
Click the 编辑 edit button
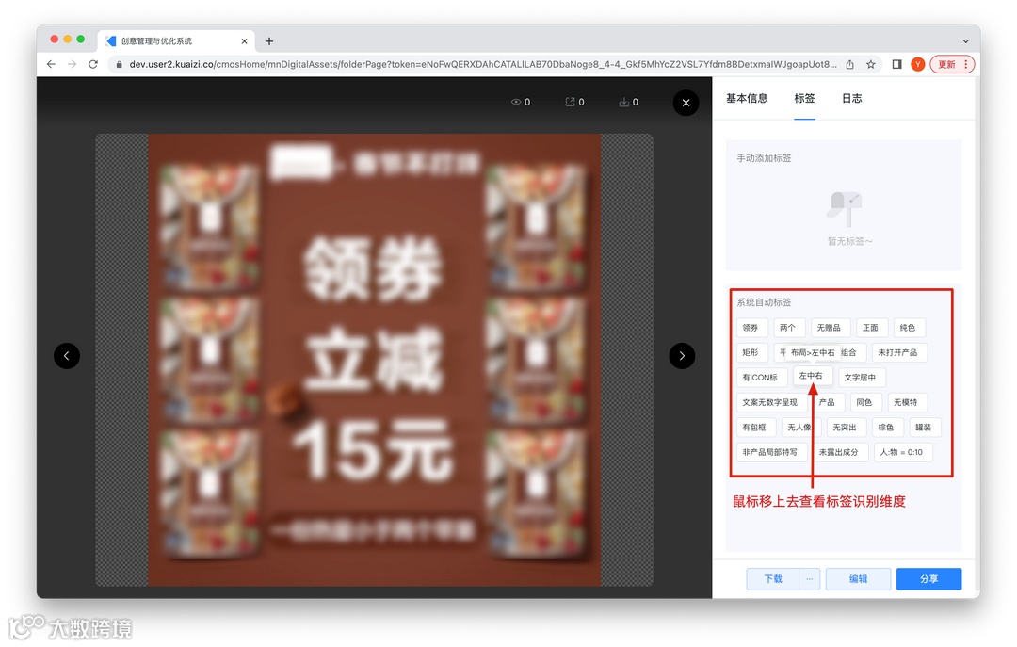click(858, 578)
